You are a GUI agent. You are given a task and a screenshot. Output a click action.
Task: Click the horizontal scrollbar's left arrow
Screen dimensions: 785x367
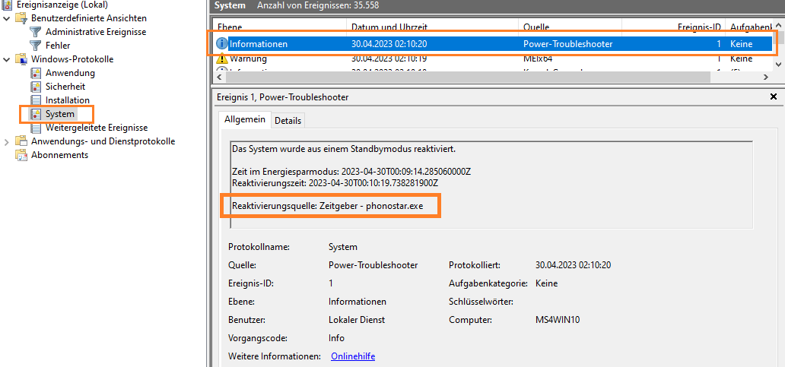[219, 77]
